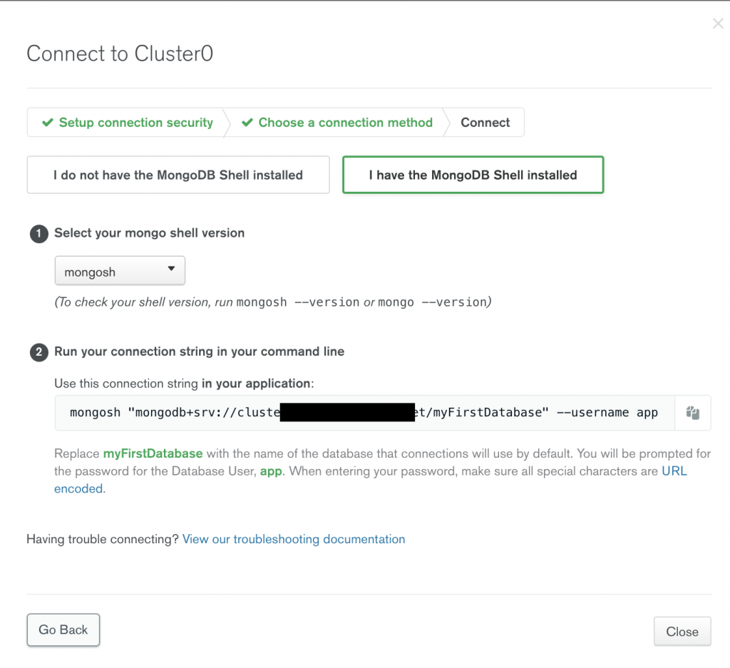
Task: Click the Close button at the bottom
Action: click(x=682, y=632)
